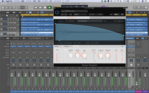
Task: Click the Space D insert on first channel
Action: 13,46
